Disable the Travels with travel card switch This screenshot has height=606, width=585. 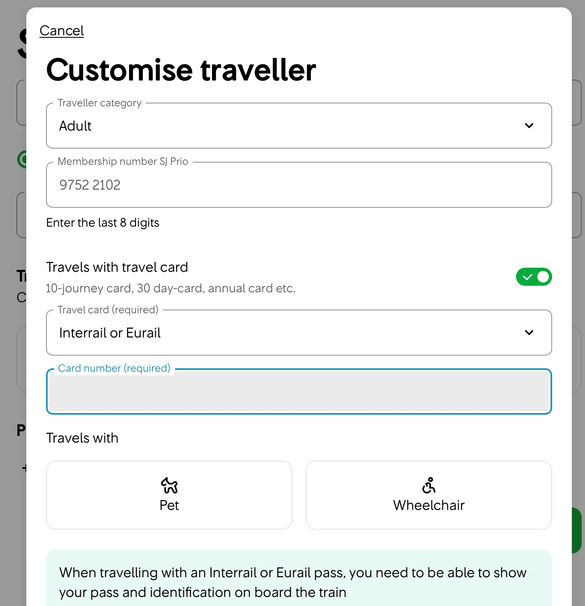534,277
